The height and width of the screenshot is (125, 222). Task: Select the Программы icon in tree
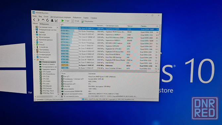[x=37, y=50]
